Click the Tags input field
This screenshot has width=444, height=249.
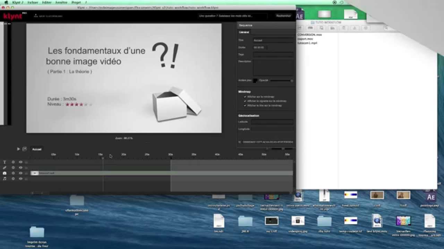coord(273,54)
